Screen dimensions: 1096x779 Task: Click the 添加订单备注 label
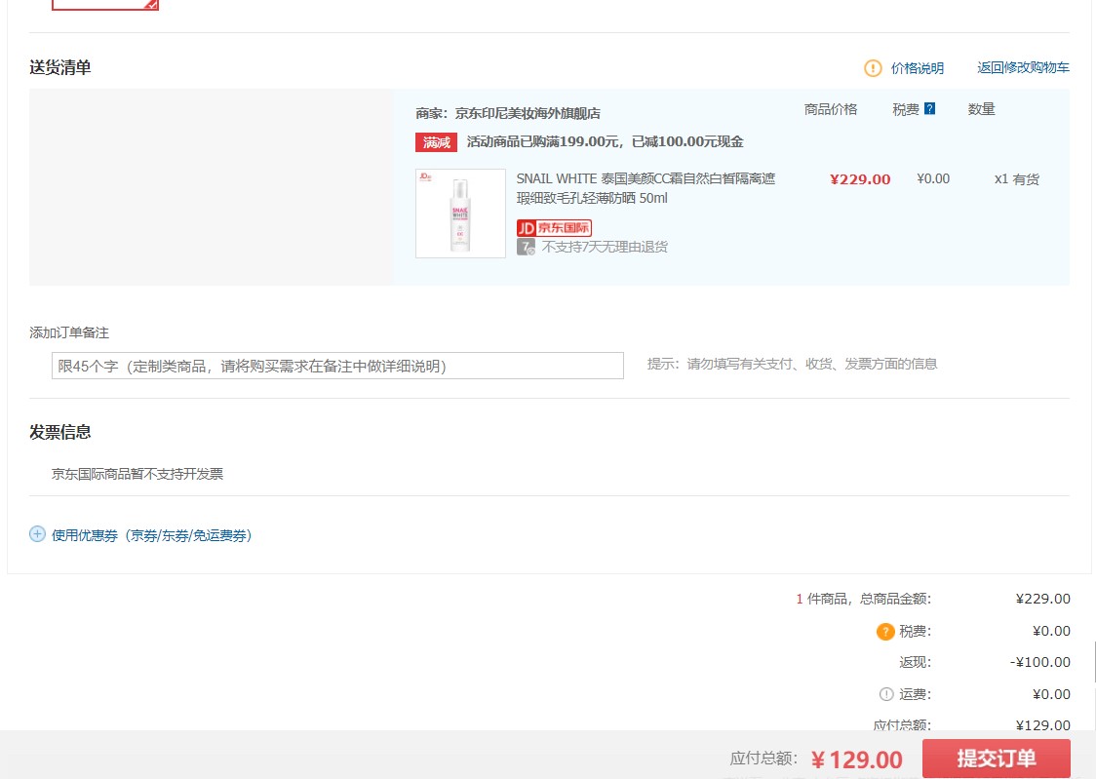click(69, 332)
